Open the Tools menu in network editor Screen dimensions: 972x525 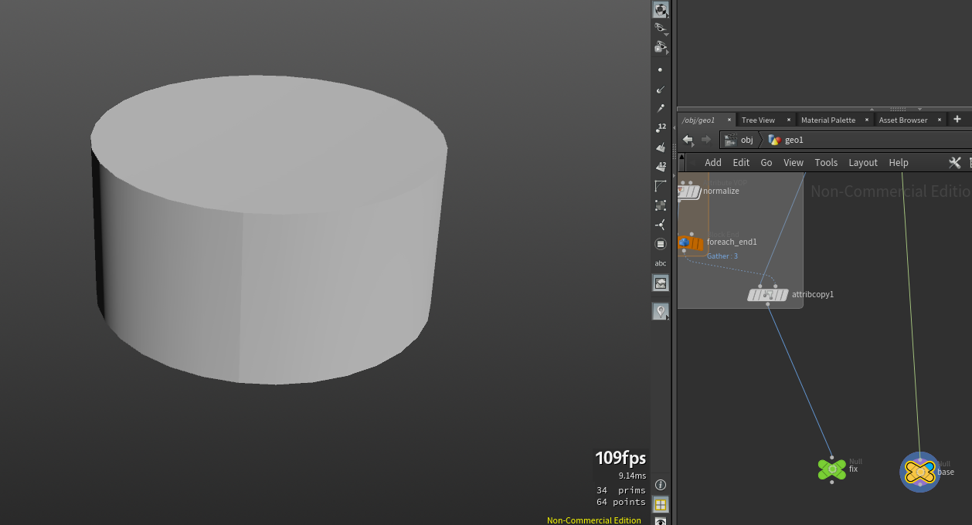[x=826, y=162]
